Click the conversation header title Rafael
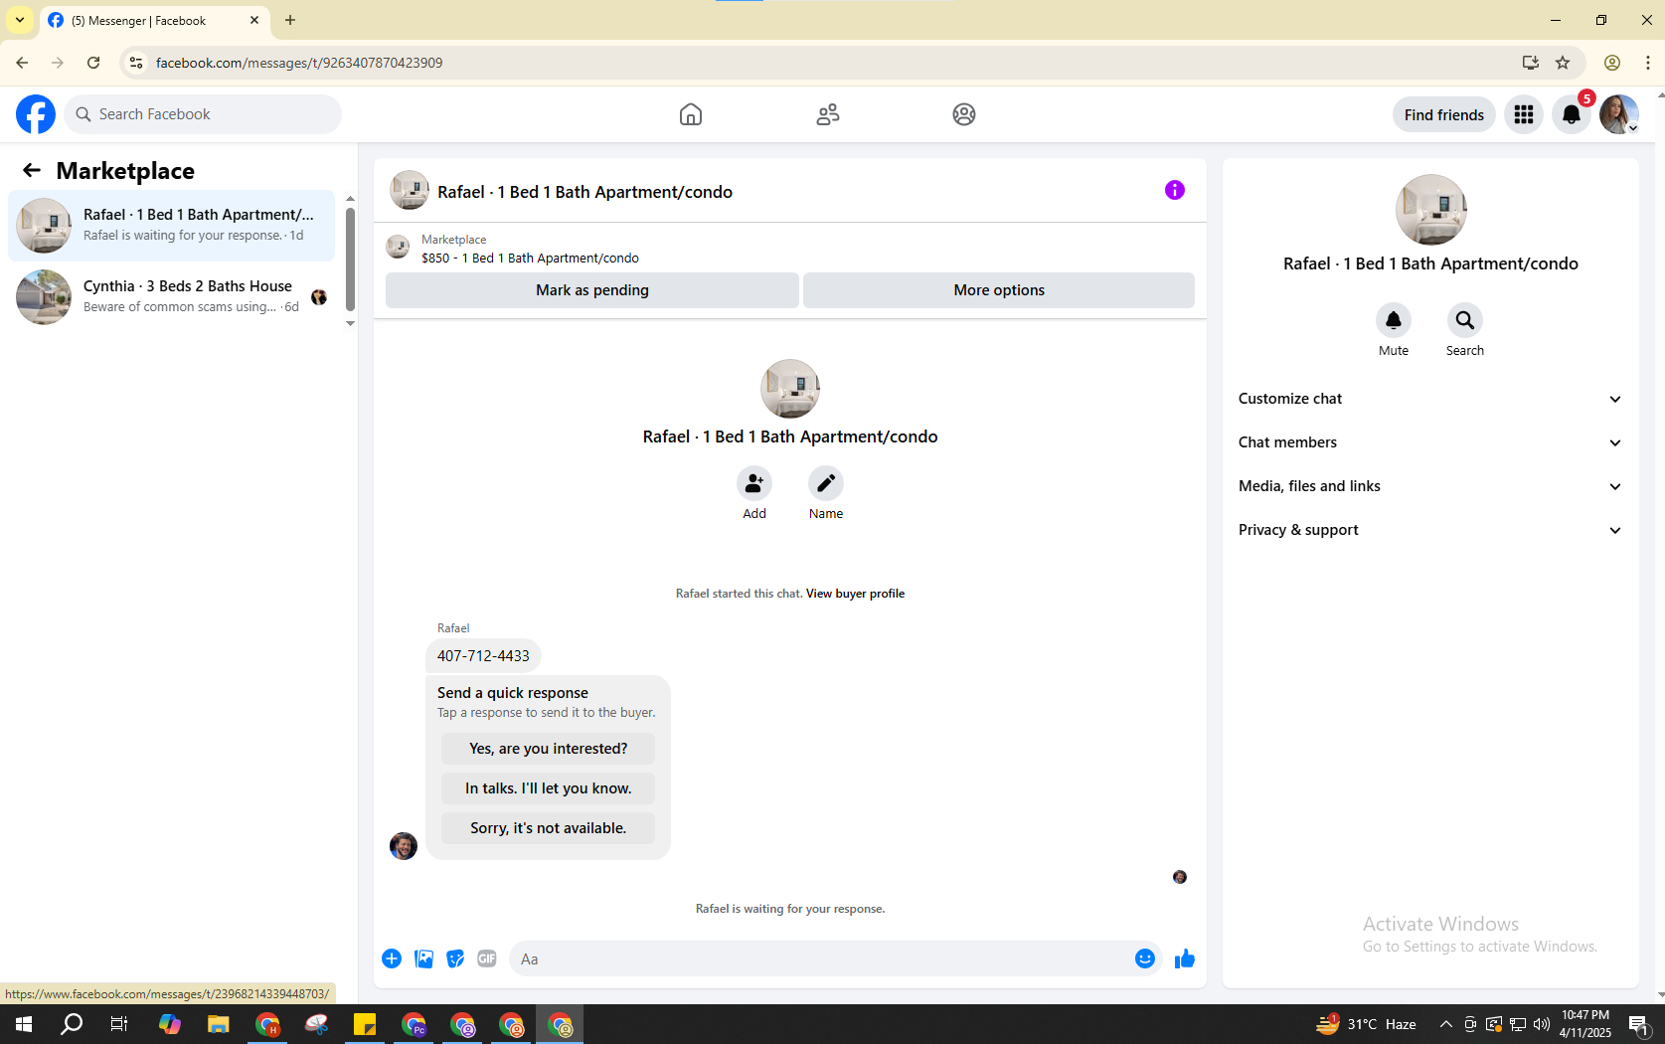Screen dimensions: 1665x1044 [x=584, y=192]
